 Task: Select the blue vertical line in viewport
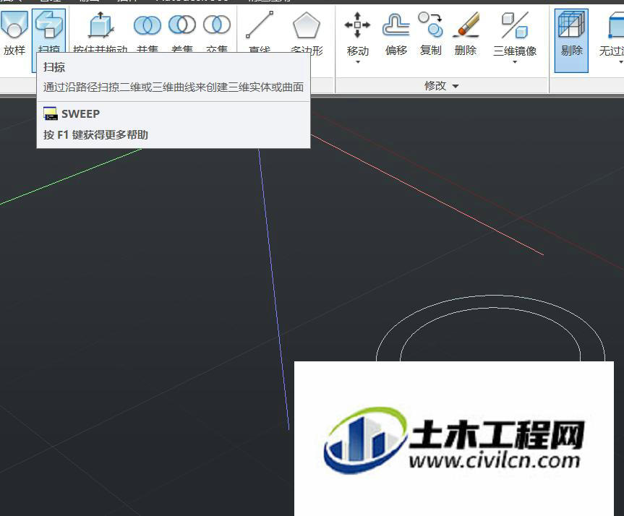(x=274, y=290)
